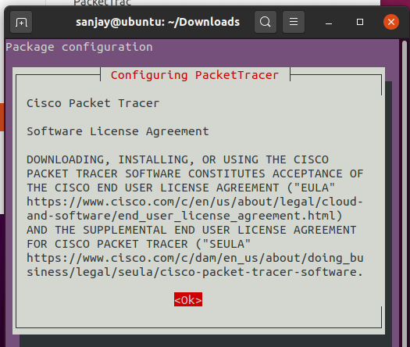Click the cisco.com/c/en/us EULA URL
This screenshot has height=347, width=410.
[x=194, y=209]
